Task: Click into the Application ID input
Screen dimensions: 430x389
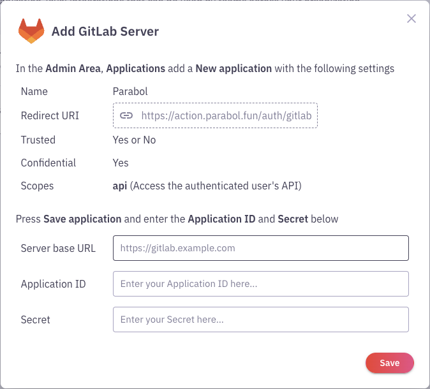Action: [x=260, y=284]
